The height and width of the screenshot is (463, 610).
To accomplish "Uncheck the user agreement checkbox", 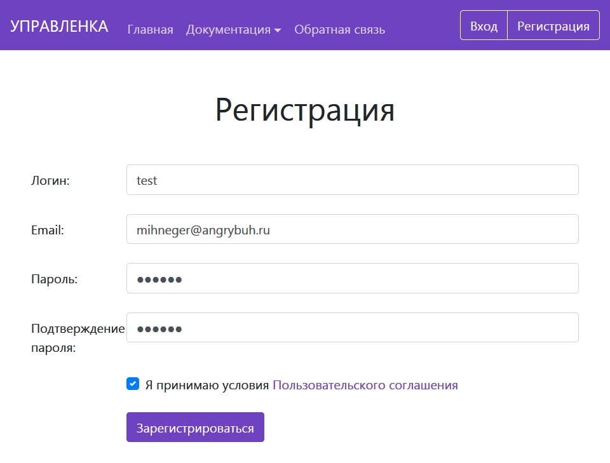I will pyautogui.click(x=133, y=384).
